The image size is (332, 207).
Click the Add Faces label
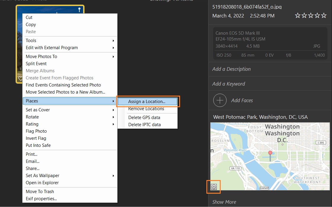pos(242,100)
